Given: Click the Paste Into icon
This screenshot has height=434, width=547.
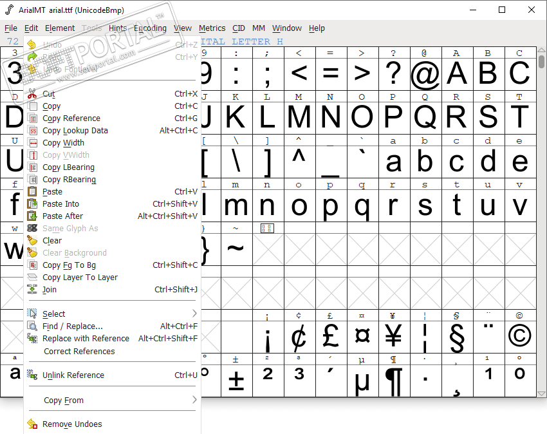Looking at the screenshot, I should coord(32,204).
